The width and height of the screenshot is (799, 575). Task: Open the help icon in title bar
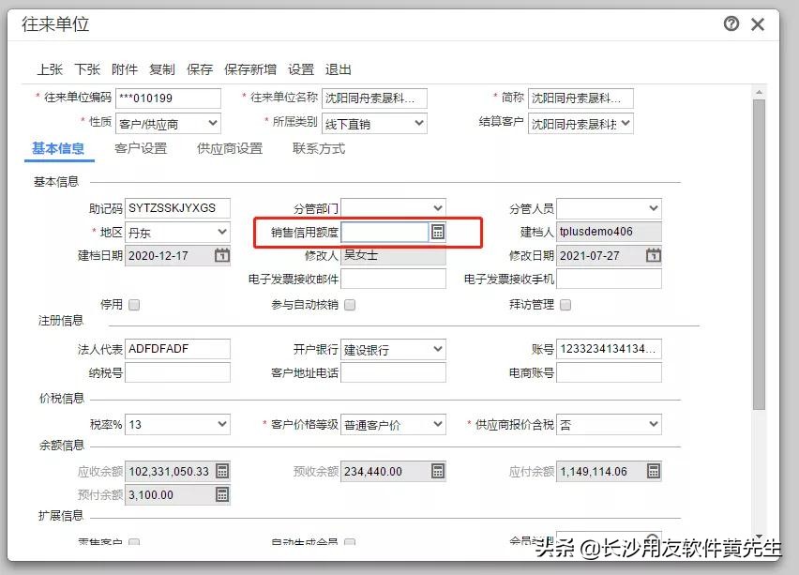coord(731,23)
